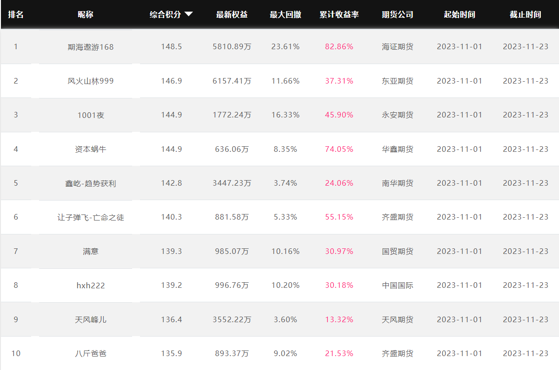Image resolution: width=559 pixels, height=370 pixels.
Task: Open the nickname 1001夜
Action: tap(91, 115)
